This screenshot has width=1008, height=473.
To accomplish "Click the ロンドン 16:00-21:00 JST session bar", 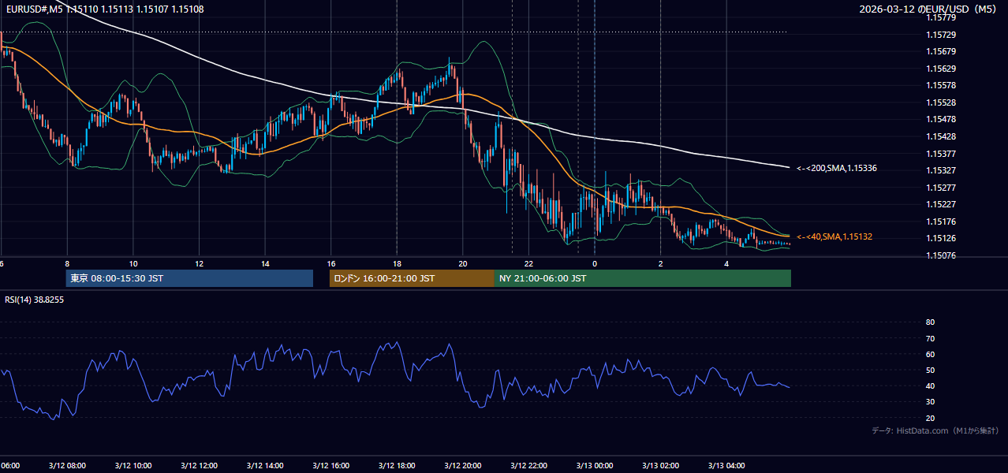I will tap(412, 278).
